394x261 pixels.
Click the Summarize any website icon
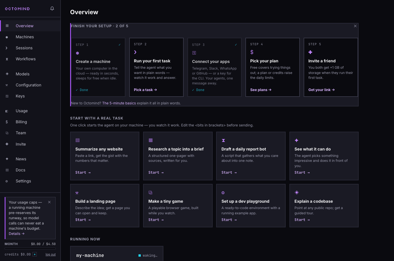point(77,140)
